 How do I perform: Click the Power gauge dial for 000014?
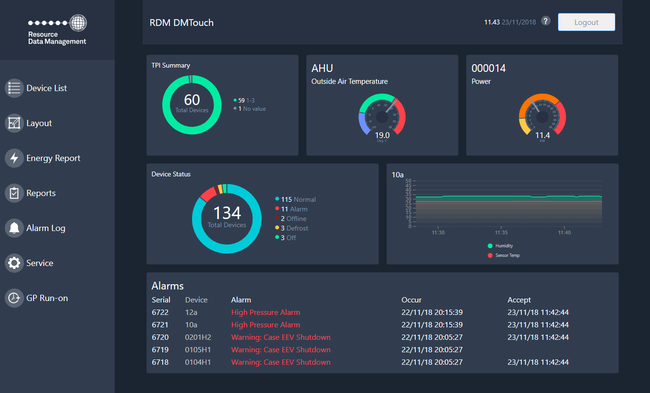(x=542, y=116)
